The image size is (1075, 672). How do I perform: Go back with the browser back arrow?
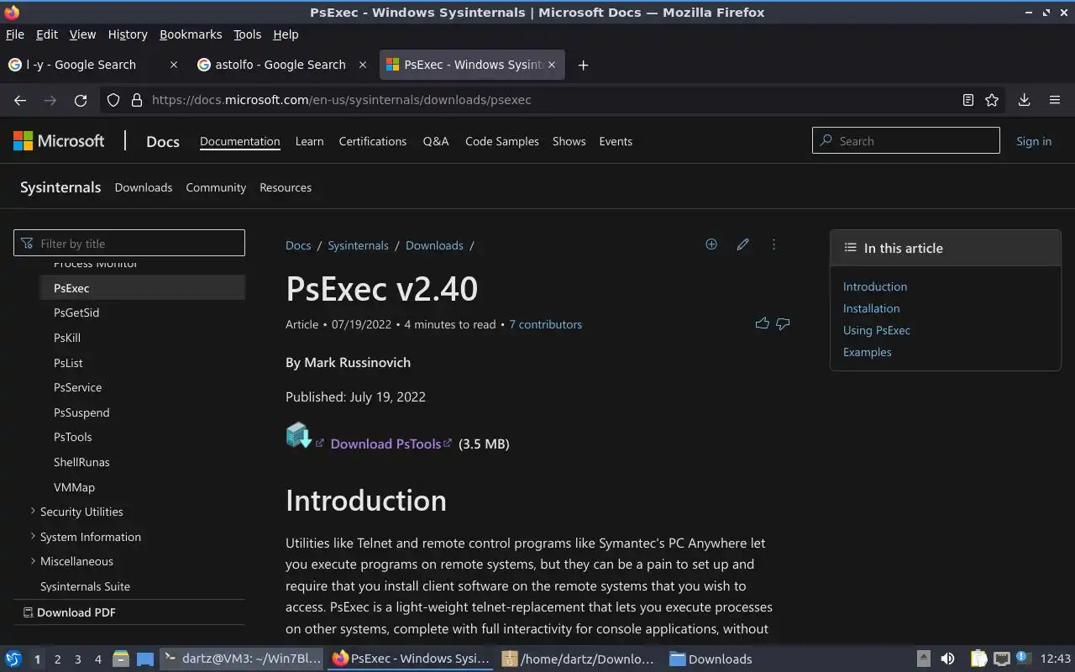(x=20, y=100)
